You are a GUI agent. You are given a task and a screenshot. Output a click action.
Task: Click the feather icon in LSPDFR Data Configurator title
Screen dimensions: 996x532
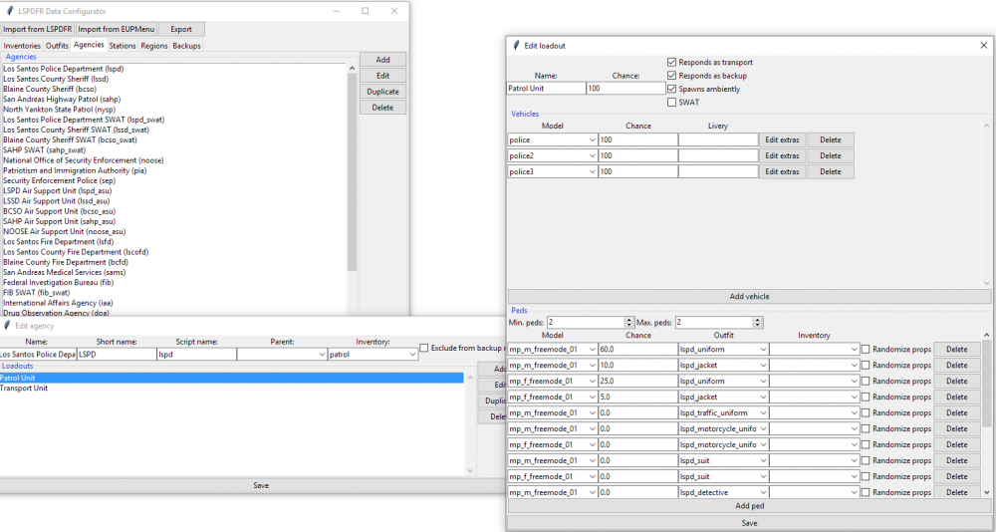click(x=10, y=11)
